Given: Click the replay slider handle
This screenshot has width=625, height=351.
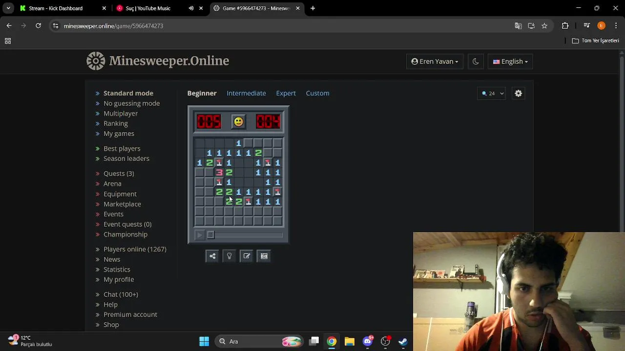Looking at the screenshot, I should [210, 235].
